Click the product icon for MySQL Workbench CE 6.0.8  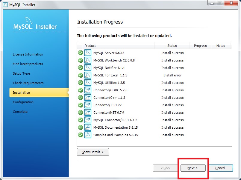click(x=88, y=60)
